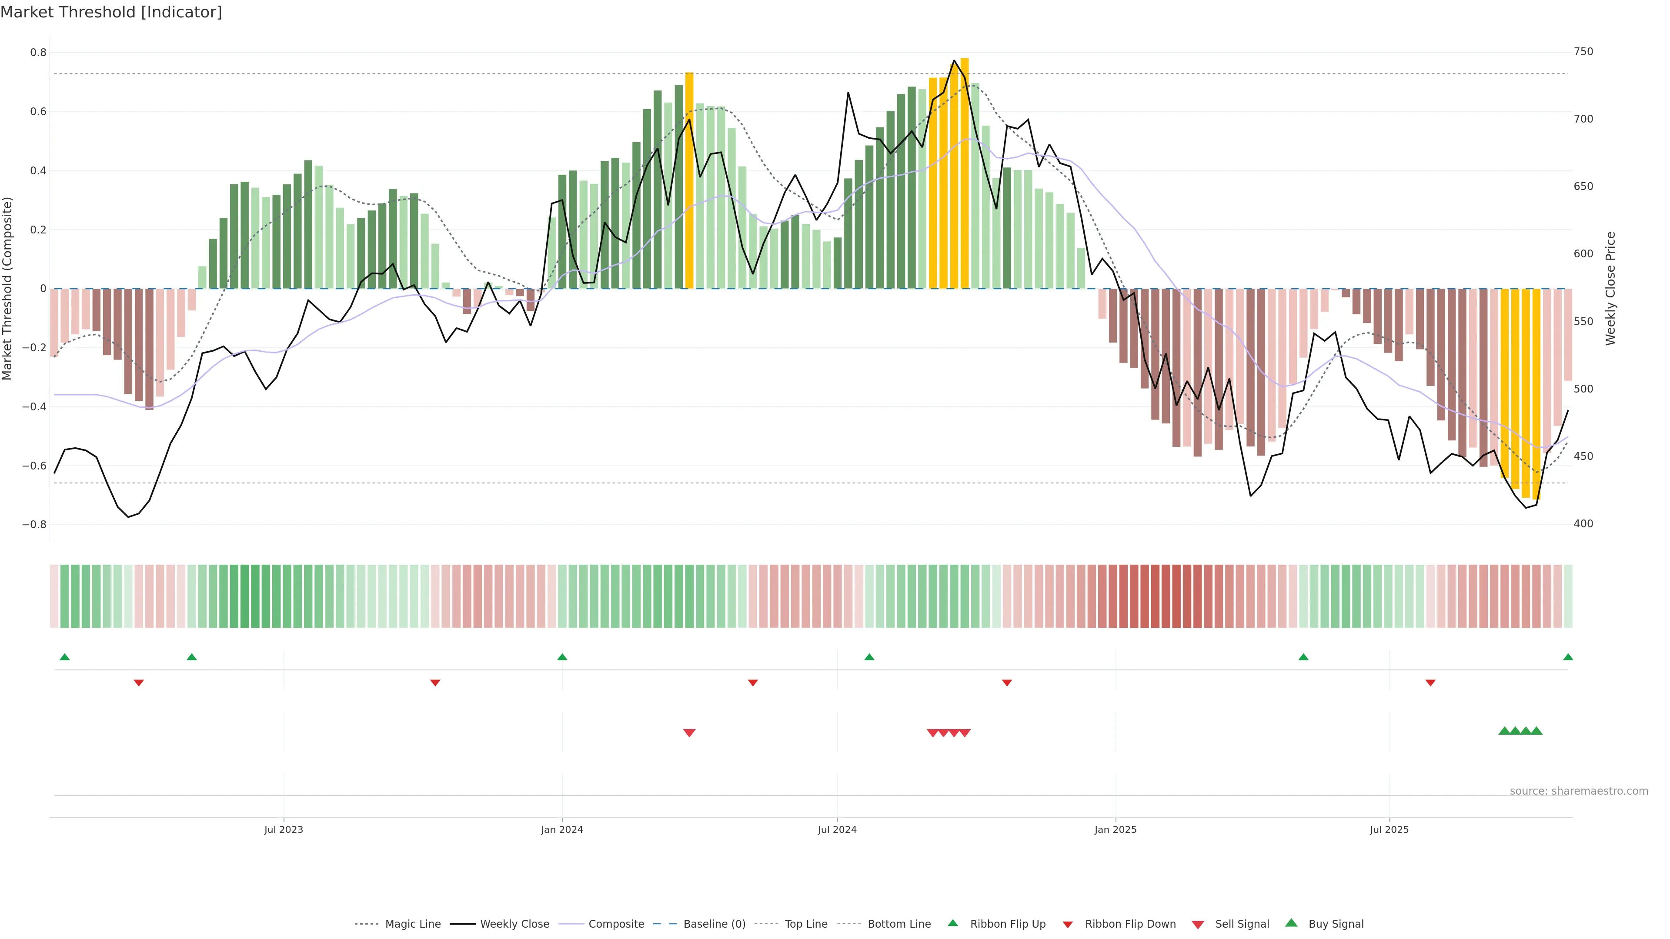Click the rightmost Ribbon Flip Up marker
Image resolution: width=1670 pixels, height=939 pixels.
click(1567, 657)
